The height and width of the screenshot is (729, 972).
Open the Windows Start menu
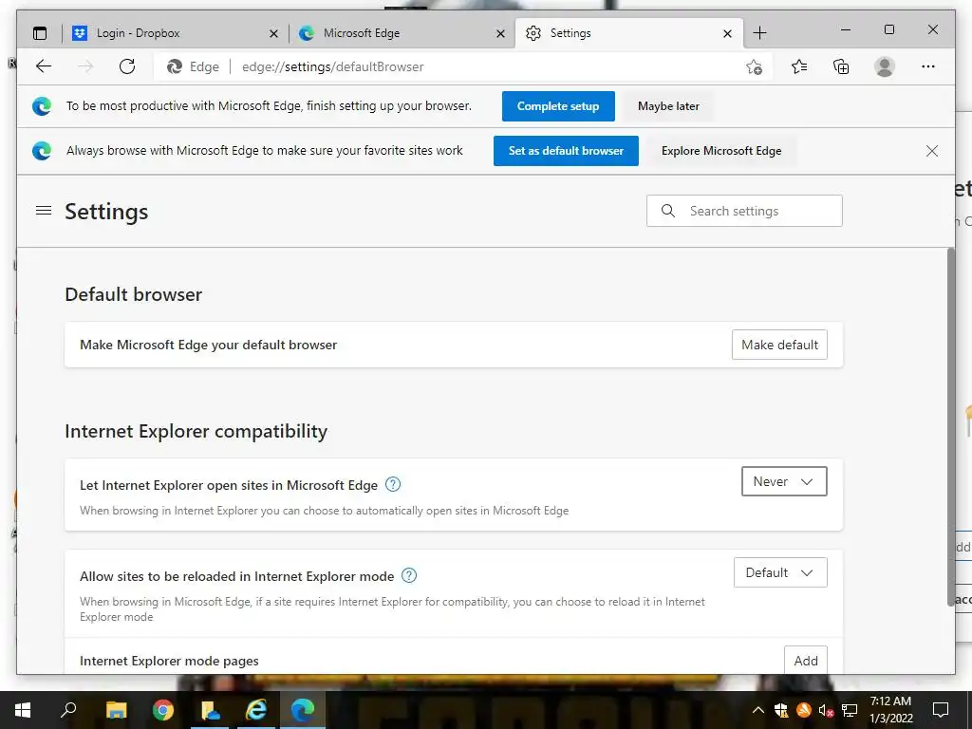(23, 710)
